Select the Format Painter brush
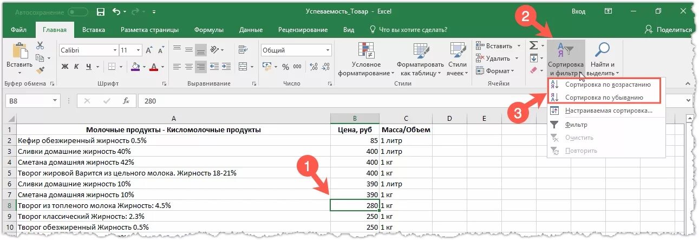The image size is (699, 240). (x=40, y=70)
